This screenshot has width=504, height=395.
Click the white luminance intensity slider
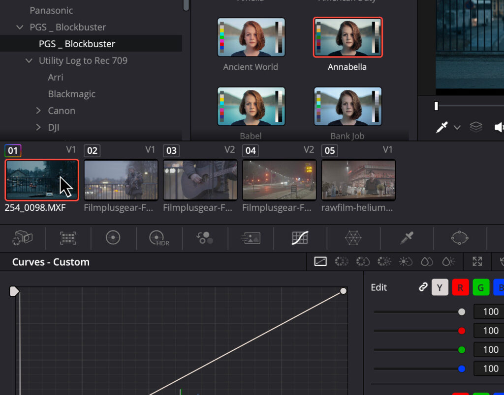461,311
